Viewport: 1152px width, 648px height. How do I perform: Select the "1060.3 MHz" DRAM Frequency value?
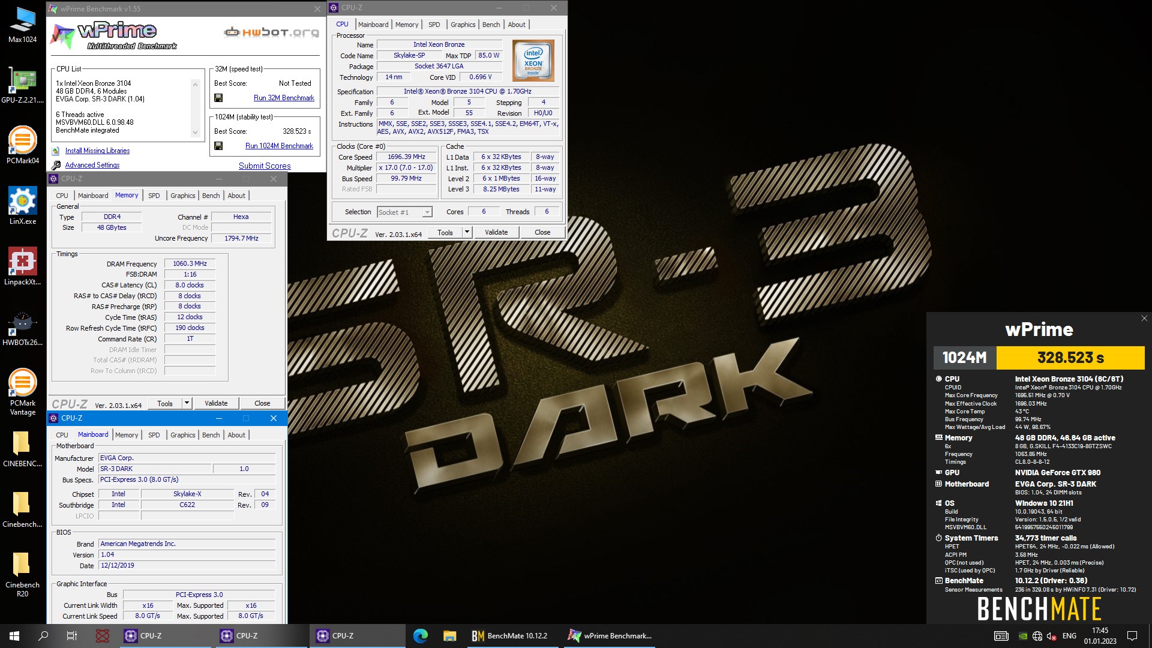click(x=190, y=263)
